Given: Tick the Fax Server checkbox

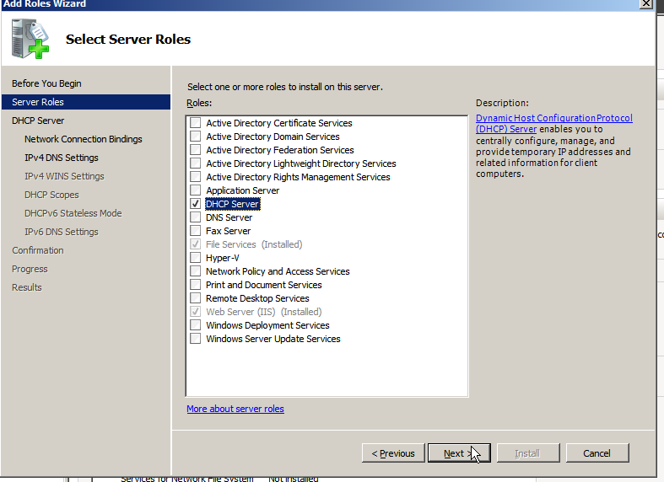Looking at the screenshot, I should [195, 231].
